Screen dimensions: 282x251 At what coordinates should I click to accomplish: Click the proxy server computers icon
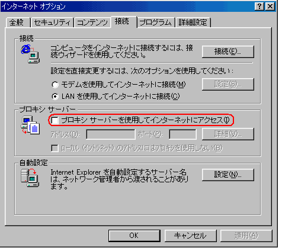coord(30,125)
